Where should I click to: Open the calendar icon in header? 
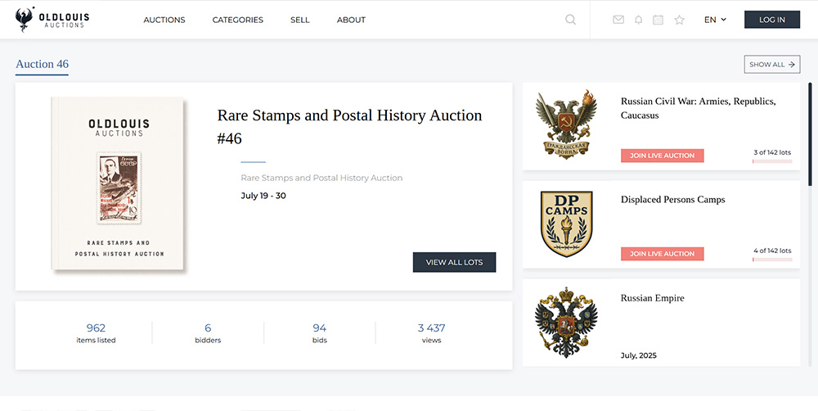pos(658,20)
